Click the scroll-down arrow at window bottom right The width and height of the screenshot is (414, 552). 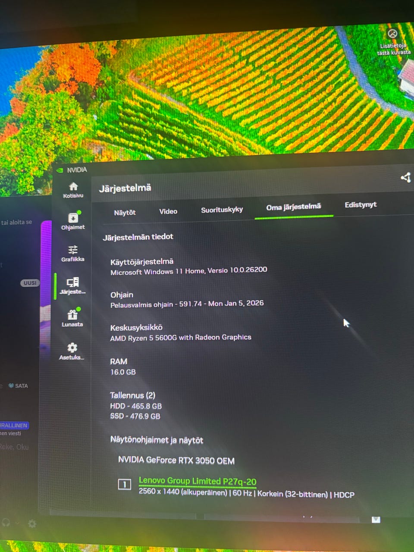(x=376, y=520)
